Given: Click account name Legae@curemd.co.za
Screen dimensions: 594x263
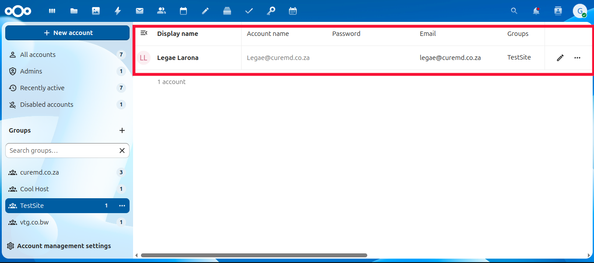Looking at the screenshot, I should (278, 58).
